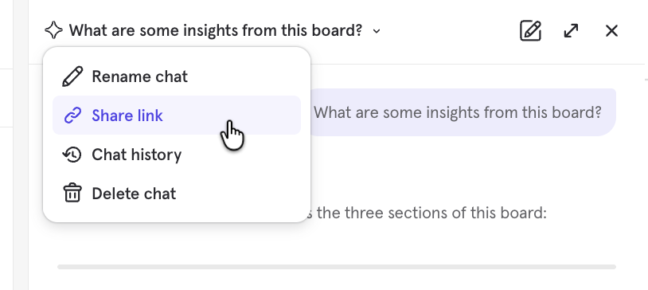Image resolution: width=648 pixels, height=290 pixels.
Task: Click the clock icon beside Chat history
Action: pyautogui.click(x=72, y=155)
